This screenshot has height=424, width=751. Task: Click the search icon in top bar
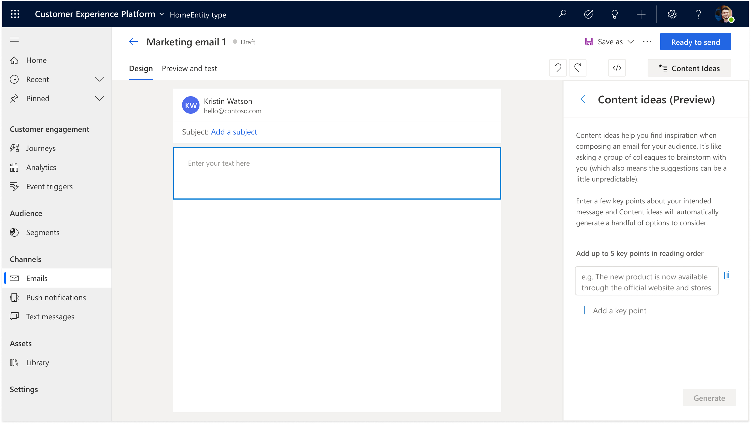point(562,14)
